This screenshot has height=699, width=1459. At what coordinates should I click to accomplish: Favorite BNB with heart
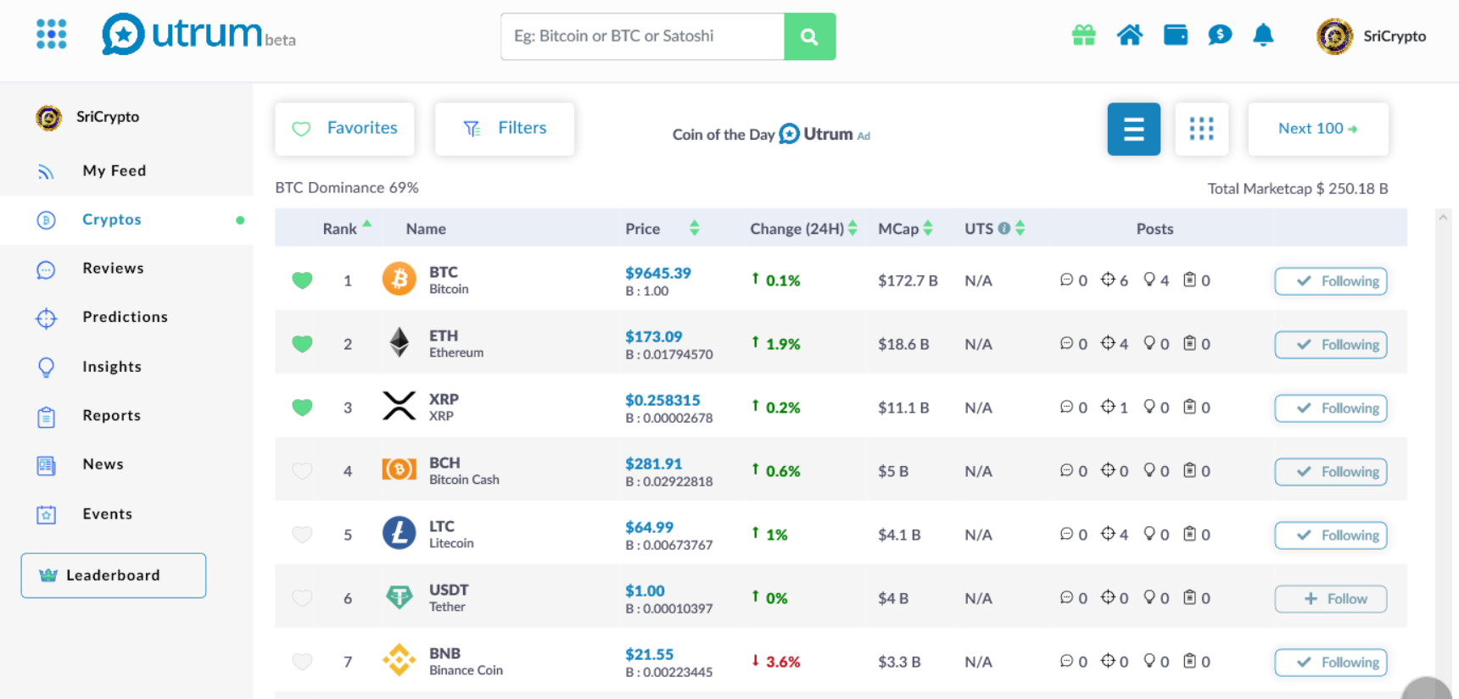tap(302, 662)
